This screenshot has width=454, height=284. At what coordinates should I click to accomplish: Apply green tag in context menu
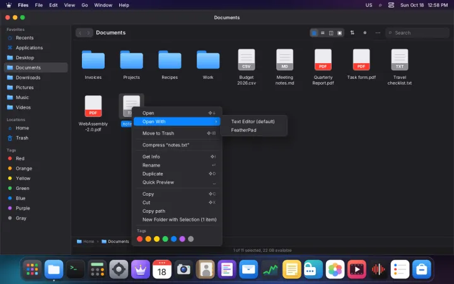pyautogui.click(x=165, y=239)
